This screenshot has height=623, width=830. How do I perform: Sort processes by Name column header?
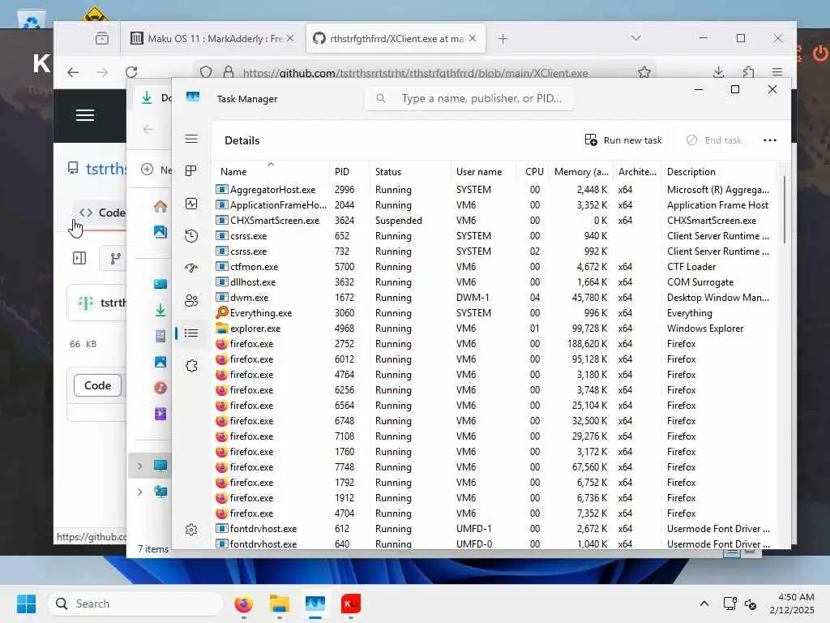click(271, 172)
